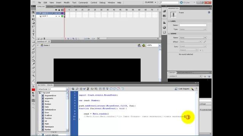This screenshot has height=136, width=243.
Task: Select the Eraser tool
Action: click(x=33, y=68)
